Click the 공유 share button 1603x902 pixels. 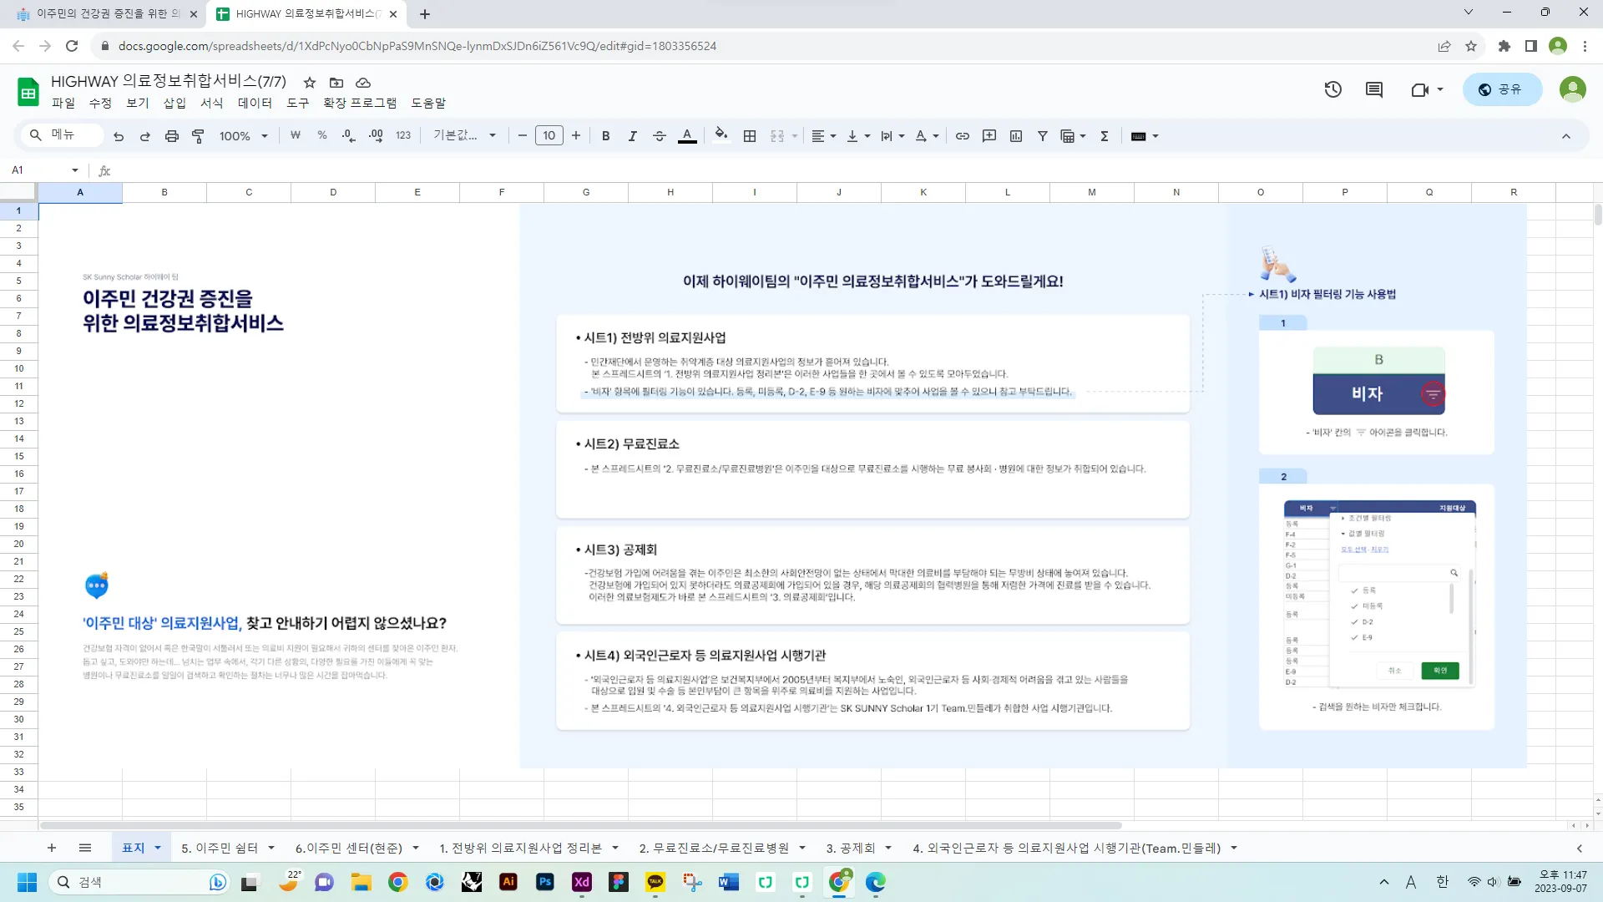(1501, 89)
